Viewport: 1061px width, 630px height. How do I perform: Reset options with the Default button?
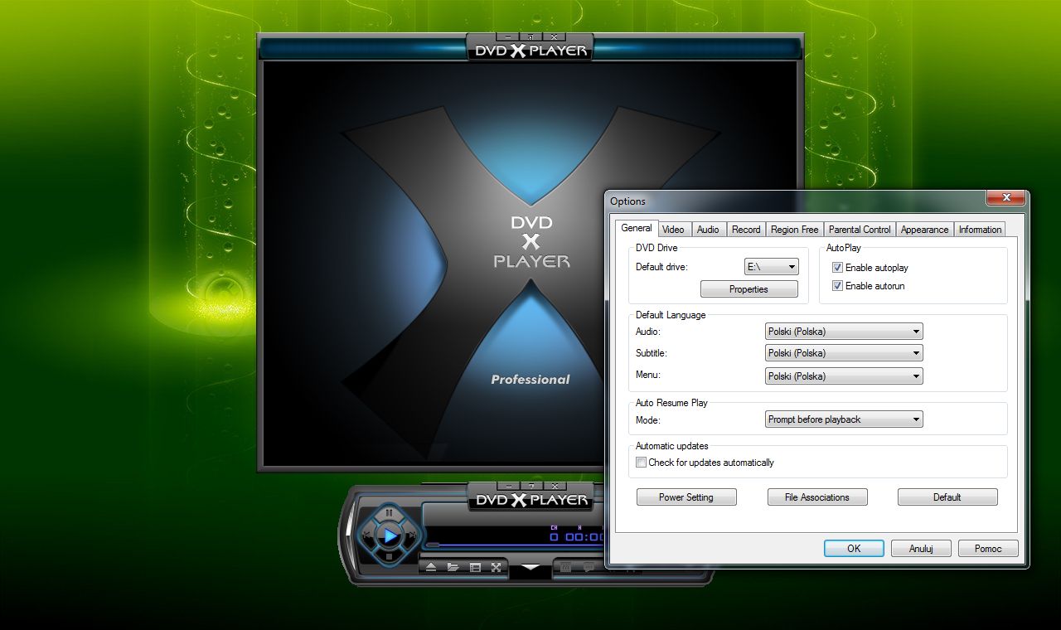[x=947, y=497]
